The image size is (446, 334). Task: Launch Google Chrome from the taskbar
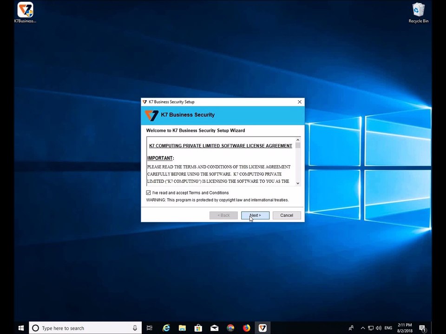[x=230, y=328]
